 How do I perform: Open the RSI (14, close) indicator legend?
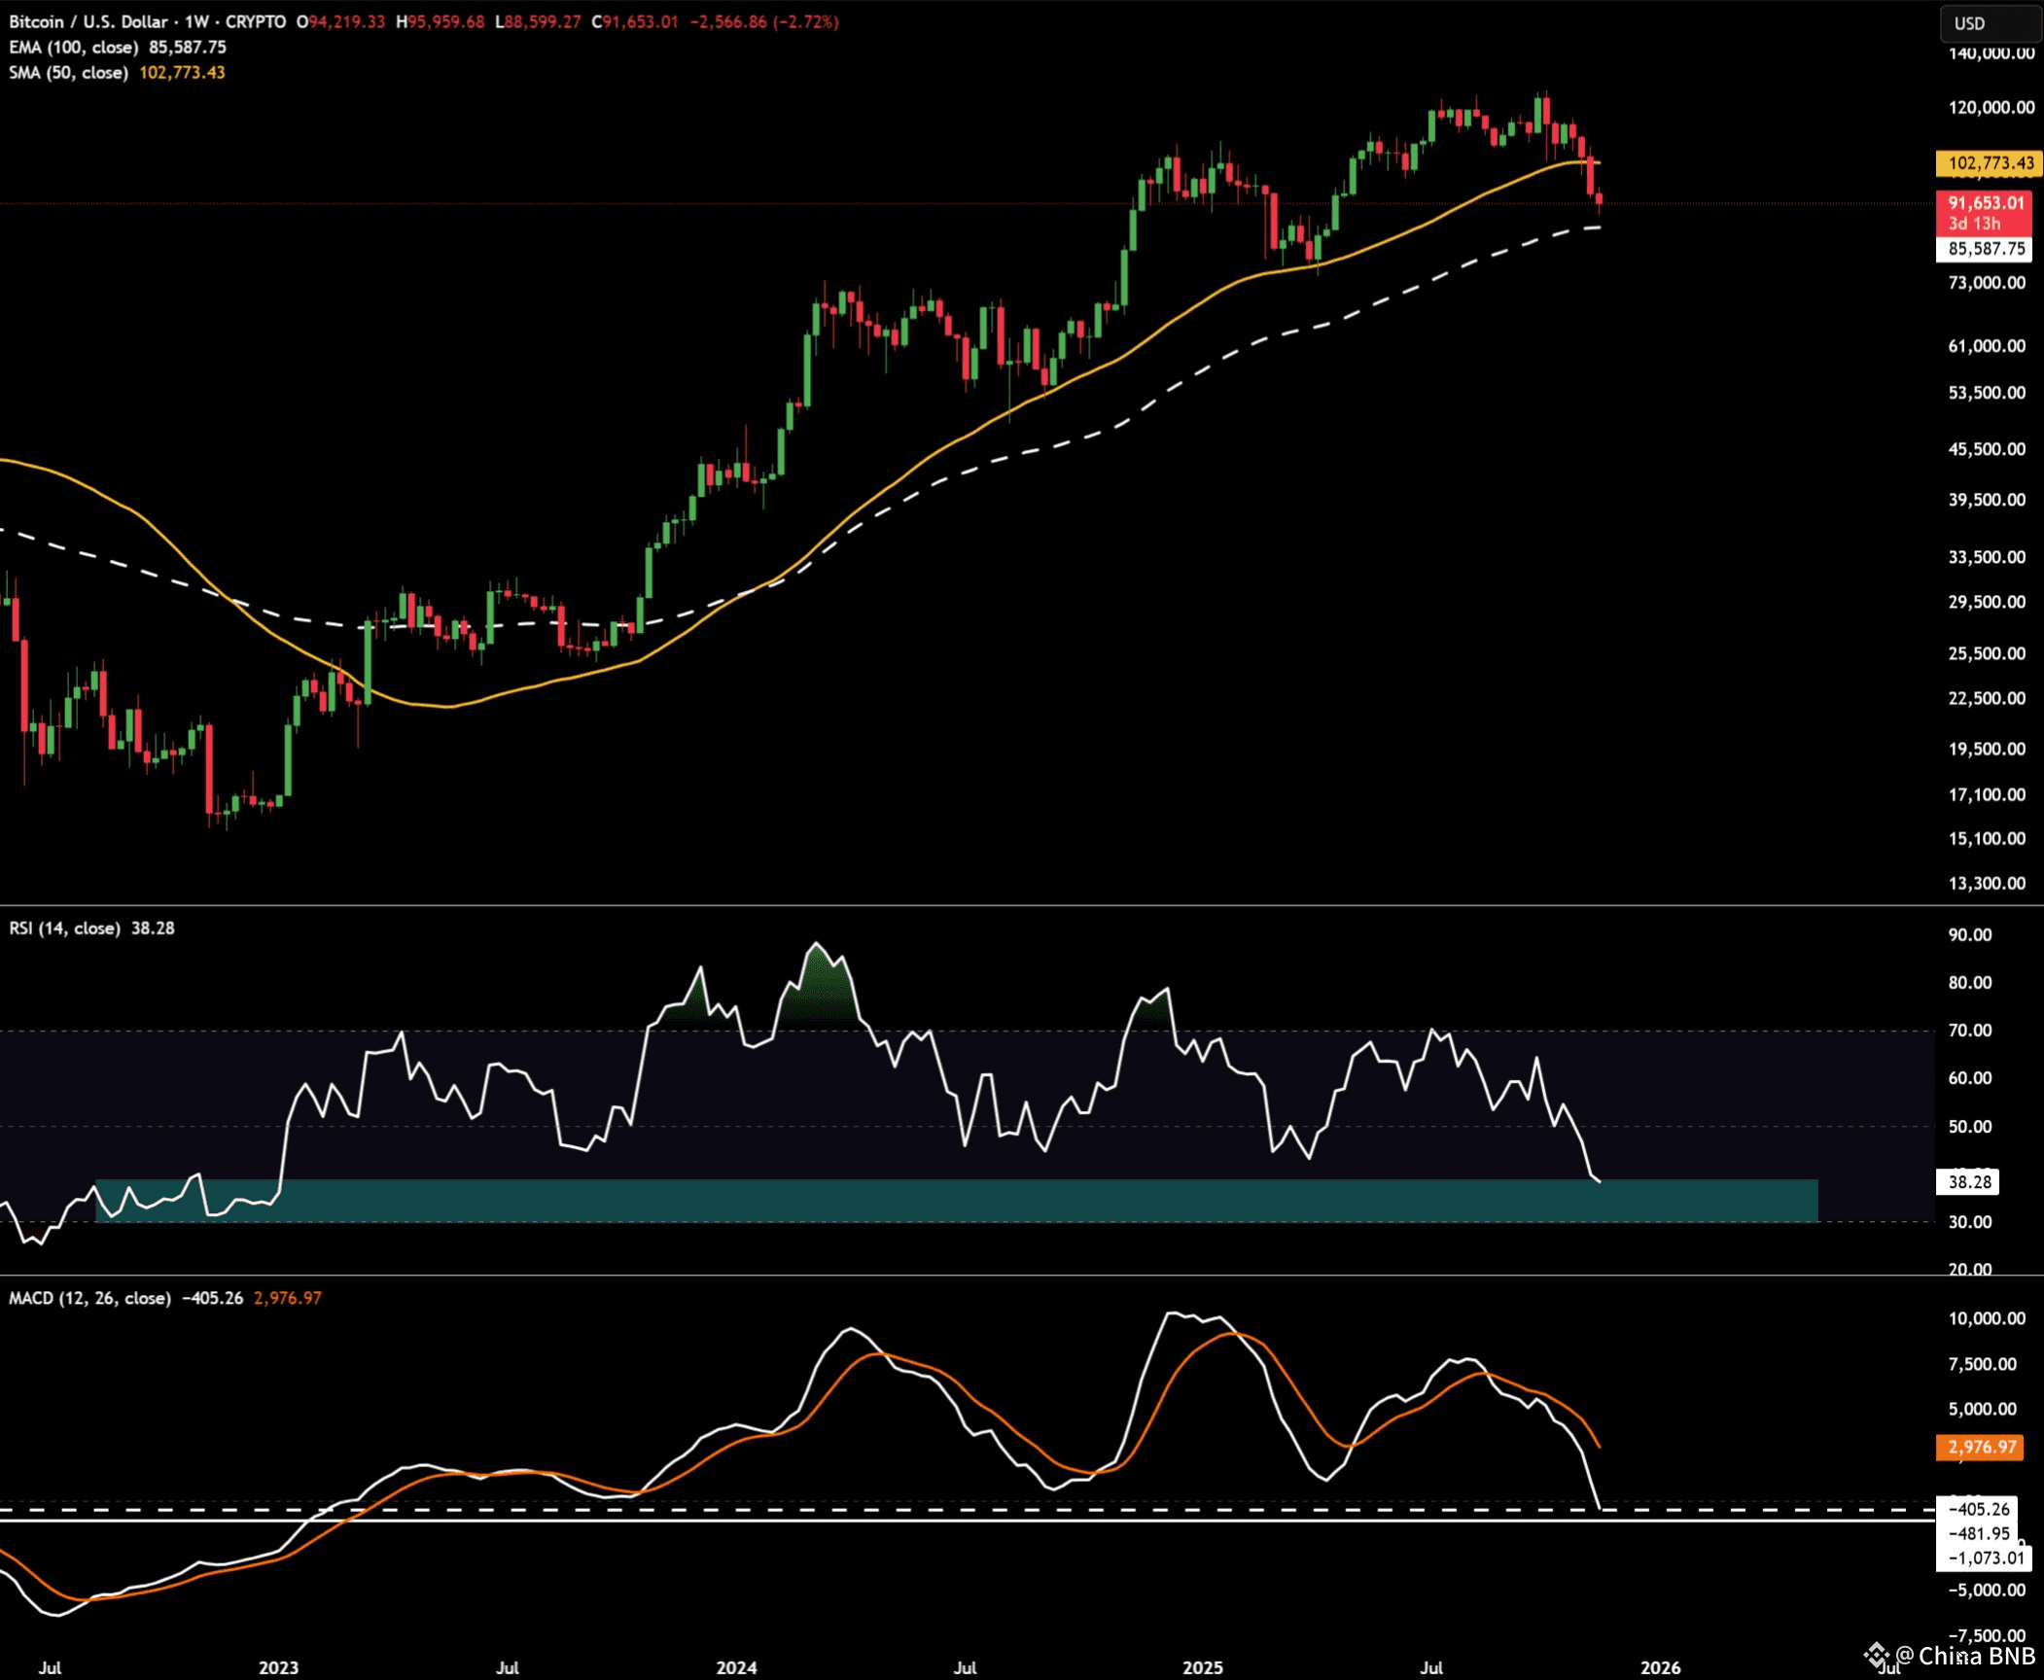pos(64,927)
